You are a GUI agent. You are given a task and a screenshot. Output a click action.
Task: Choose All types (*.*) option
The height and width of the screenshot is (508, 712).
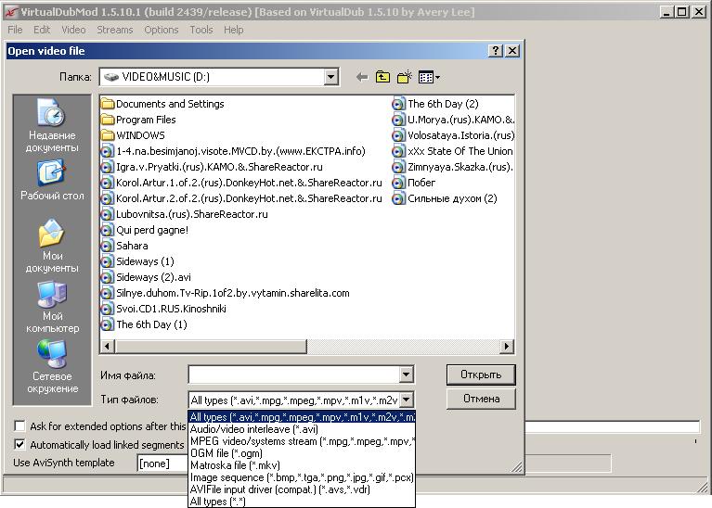tap(302, 502)
